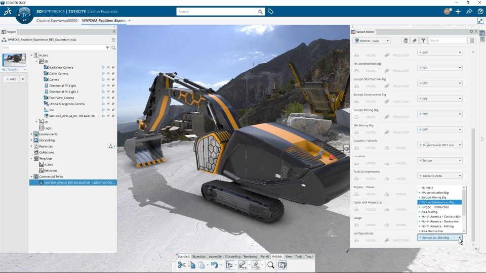The width and height of the screenshot is (486, 273).
Task: Click the user avatar icon in header
Action: click(447, 11)
